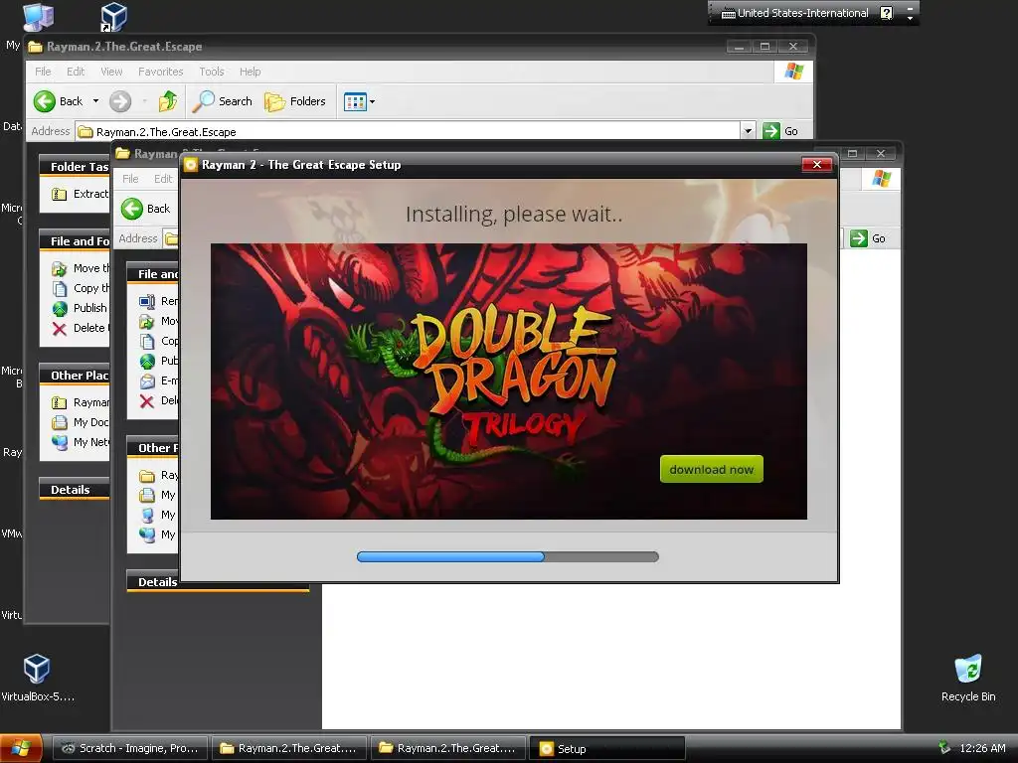
Task: Click the green download now button
Action: 711,469
